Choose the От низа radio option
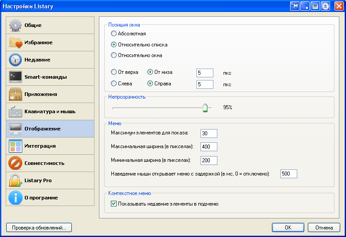 pyautogui.click(x=150, y=72)
